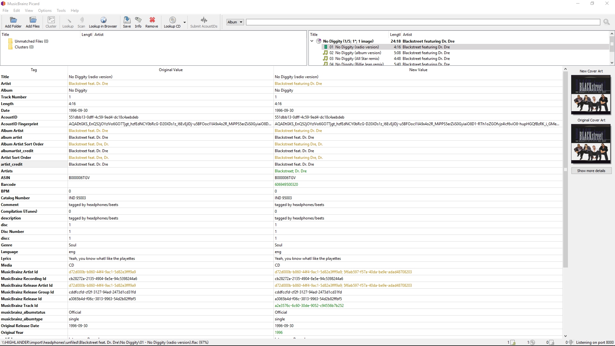Click in the search text field

pos(423,22)
